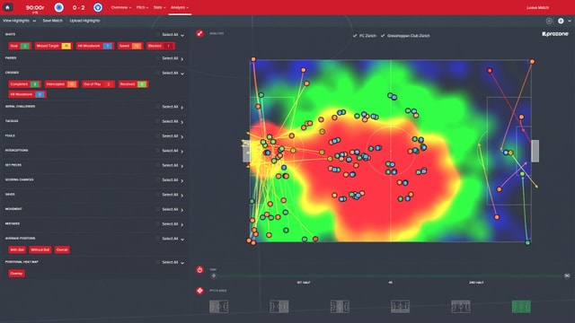
Task: Tick Select All checkbox for Crosses
Action: click(157, 73)
